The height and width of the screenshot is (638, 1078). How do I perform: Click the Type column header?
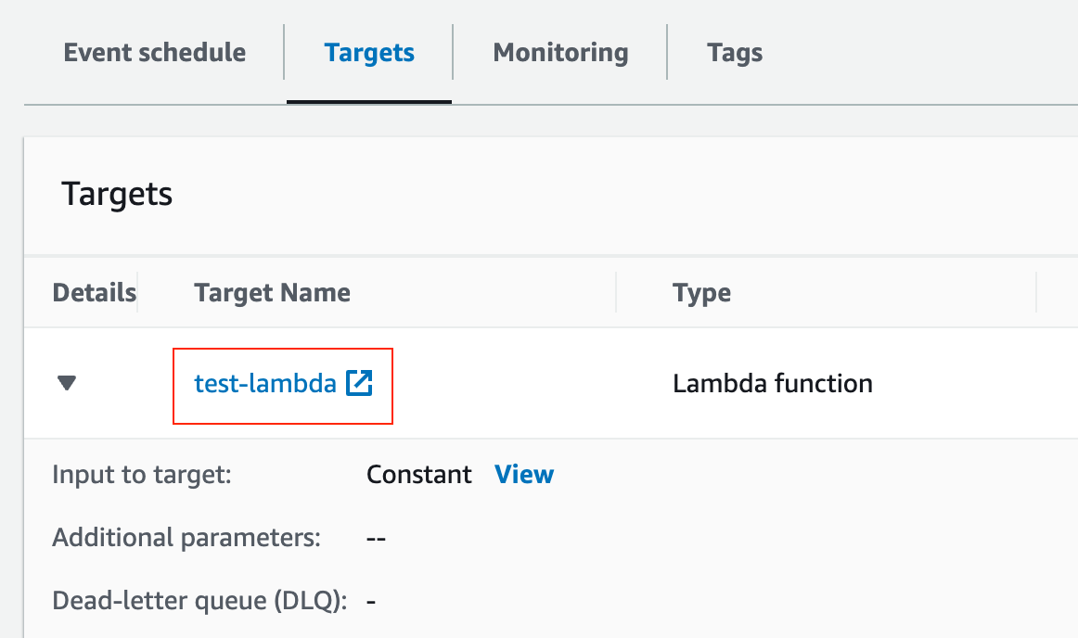[701, 293]
